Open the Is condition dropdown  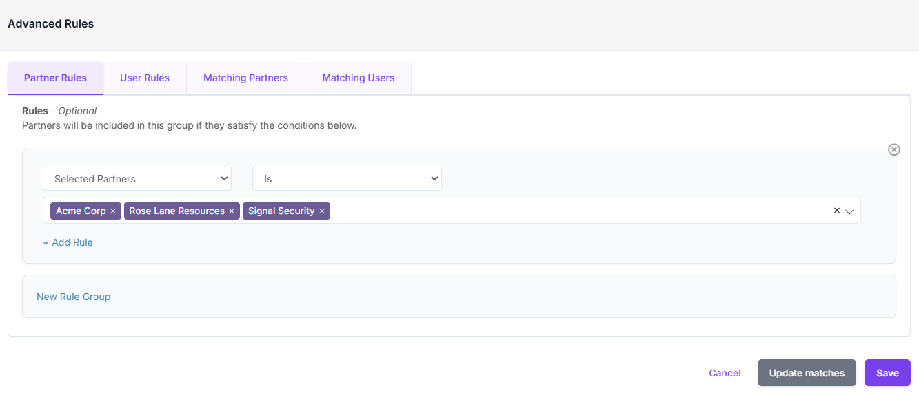click(347, 179)
